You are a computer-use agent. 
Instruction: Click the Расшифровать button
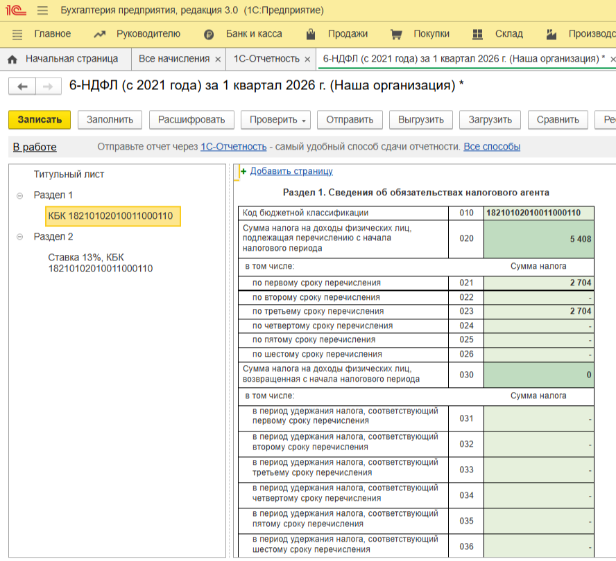(191, 120)
